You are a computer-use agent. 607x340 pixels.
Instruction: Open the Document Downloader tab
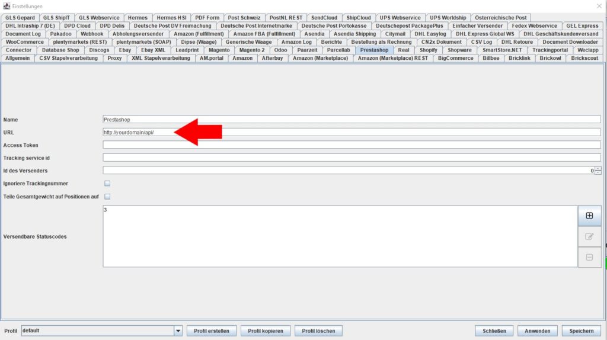coord(570,42)
